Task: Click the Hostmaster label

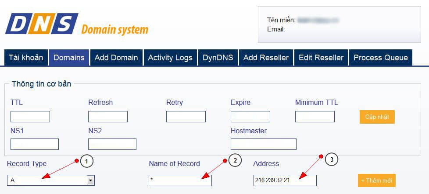Action: point(249,131)
